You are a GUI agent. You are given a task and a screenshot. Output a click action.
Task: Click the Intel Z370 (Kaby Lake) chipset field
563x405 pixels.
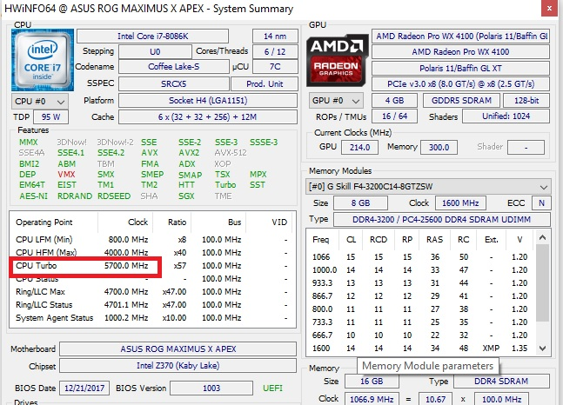click(178, 366)
